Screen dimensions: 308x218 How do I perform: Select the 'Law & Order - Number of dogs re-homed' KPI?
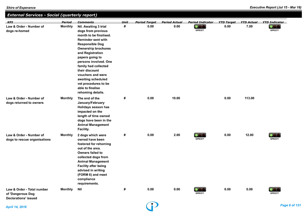point(25,29)
